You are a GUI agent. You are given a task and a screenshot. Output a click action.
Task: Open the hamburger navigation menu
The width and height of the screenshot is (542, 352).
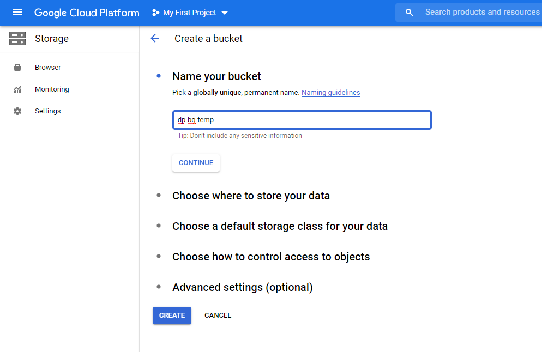click(17, 13)
